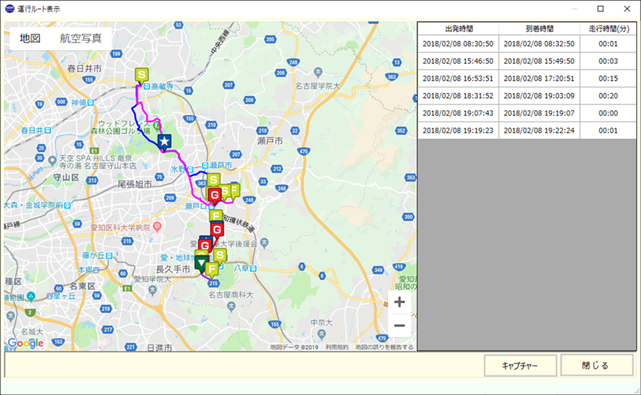This screenshot has width=641, height=395.
Task: Click the 天空 SPA HILLS location pin
Action: (52, 161)
